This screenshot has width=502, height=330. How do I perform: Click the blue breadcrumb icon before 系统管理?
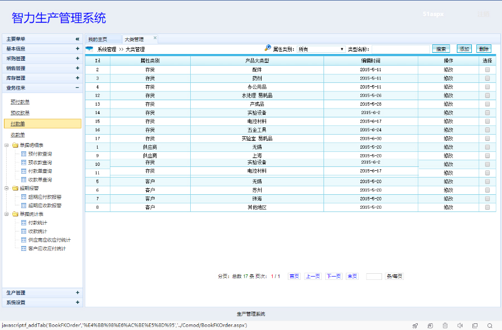pyautogui.click(x=89, y=49)
